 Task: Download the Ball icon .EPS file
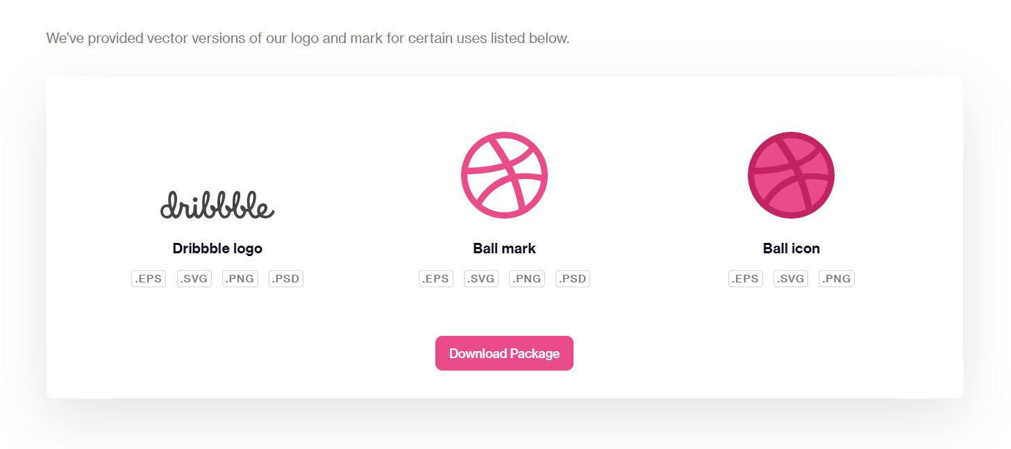click(746, 279)
